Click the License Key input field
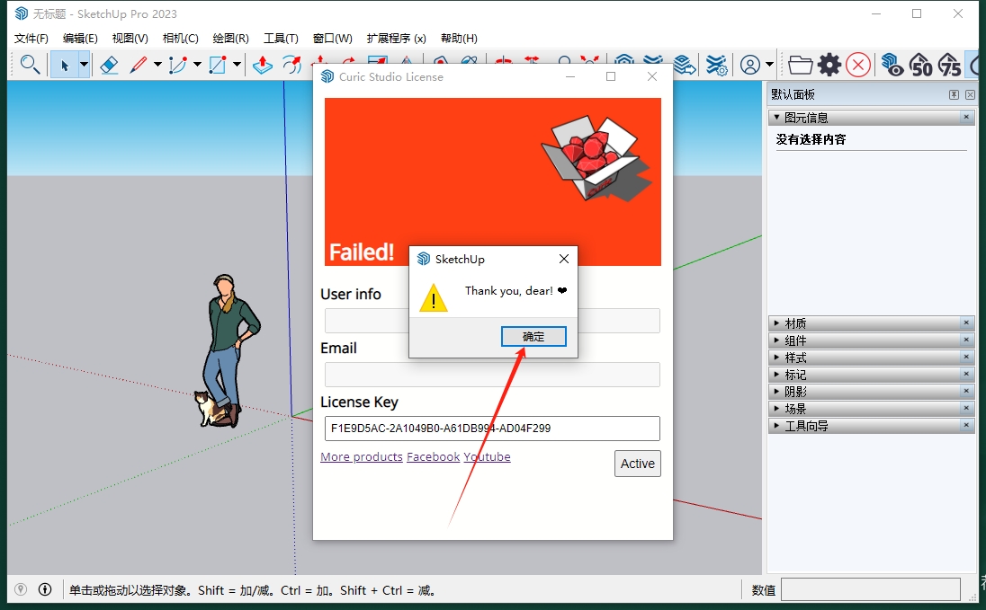This screenshot has width=986, height=610. 492,429
